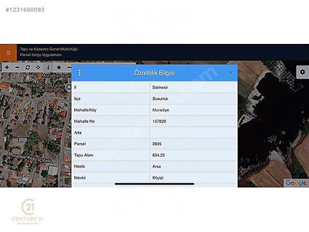Click the Century 21 logo
The width and height of the screenshot is (309, 232).
point(28,211)
